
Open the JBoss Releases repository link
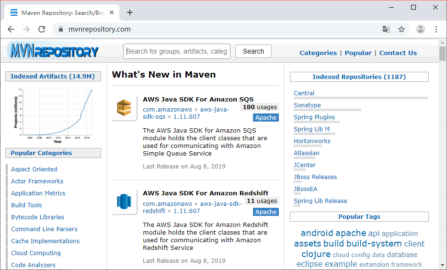point(315,177)
